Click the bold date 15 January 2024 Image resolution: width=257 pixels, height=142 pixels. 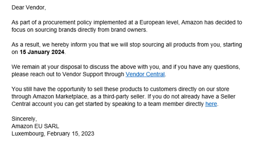(x=42, y=52)
